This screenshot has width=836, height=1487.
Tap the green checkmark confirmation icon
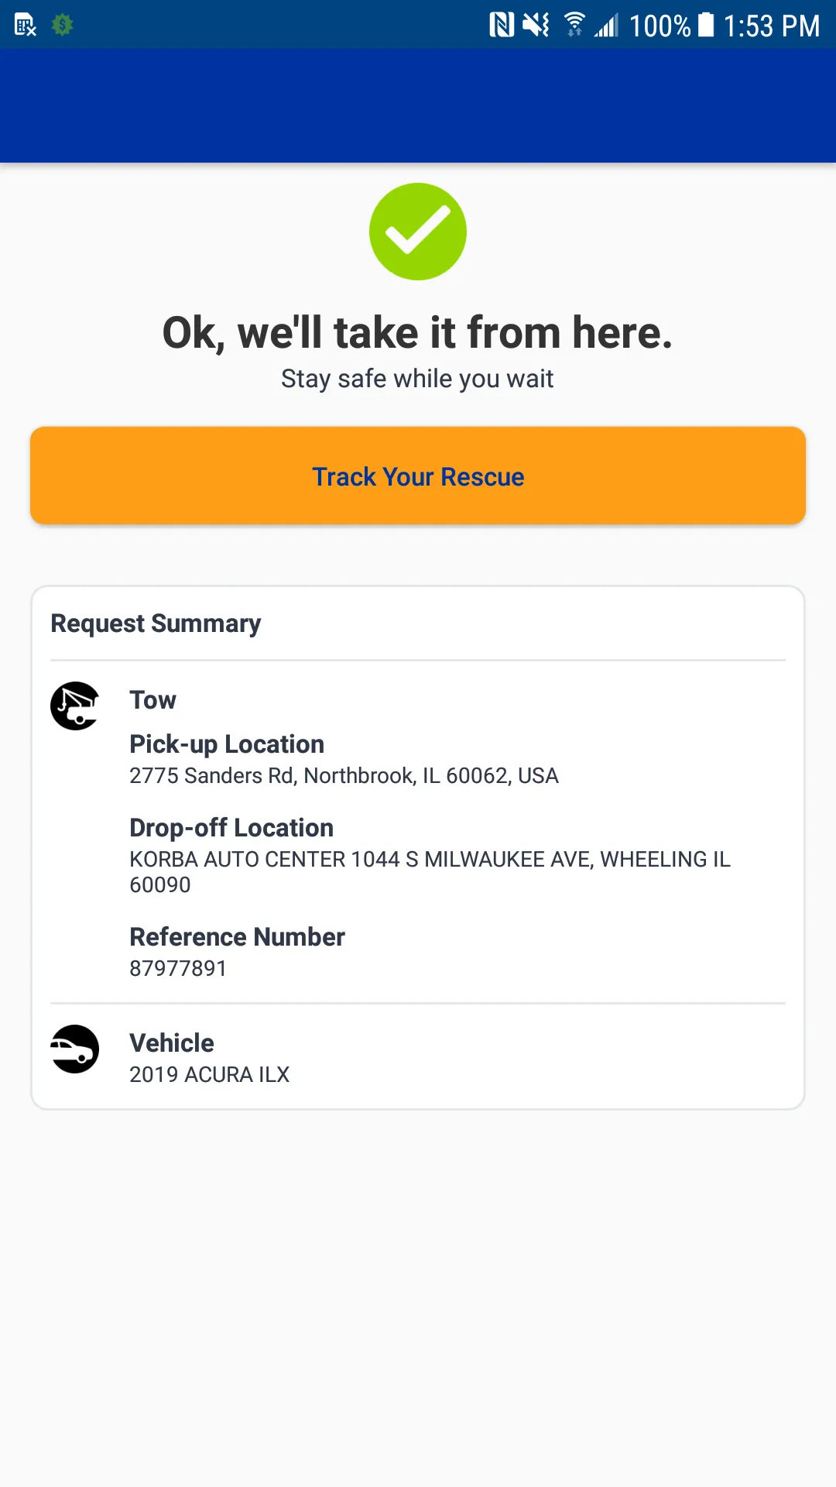click(x=418, y=232)
